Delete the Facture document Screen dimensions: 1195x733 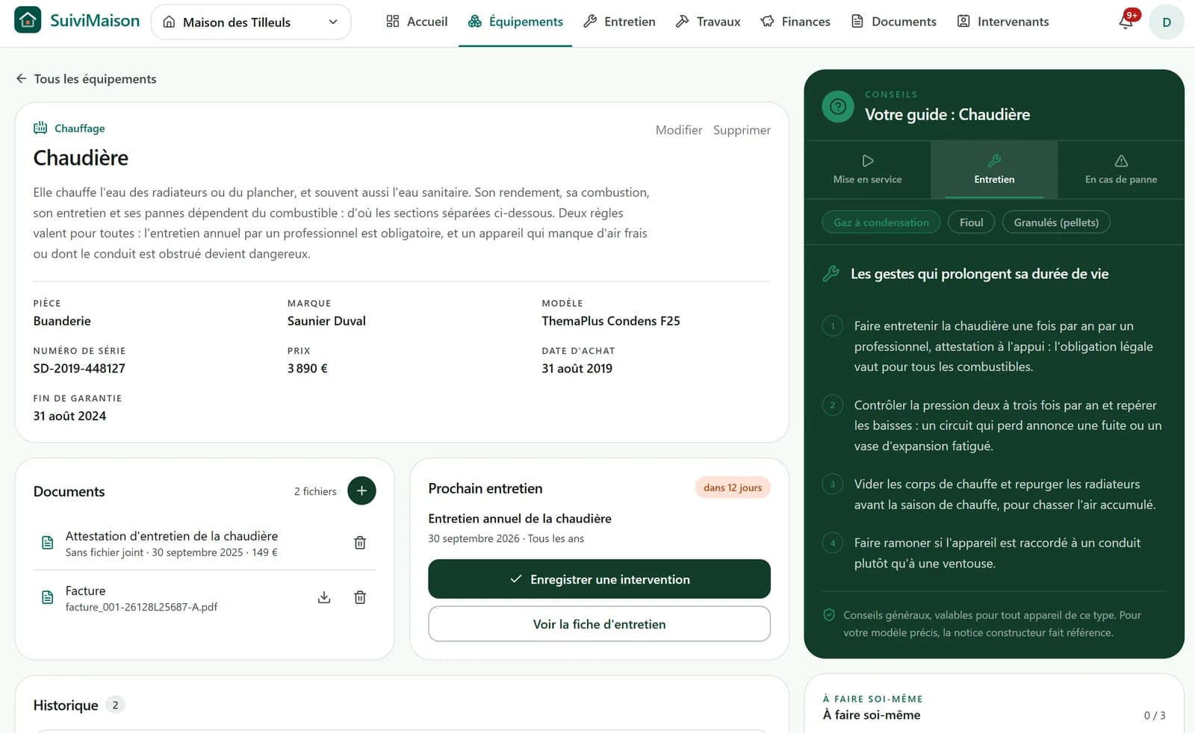tap(360, 597)
